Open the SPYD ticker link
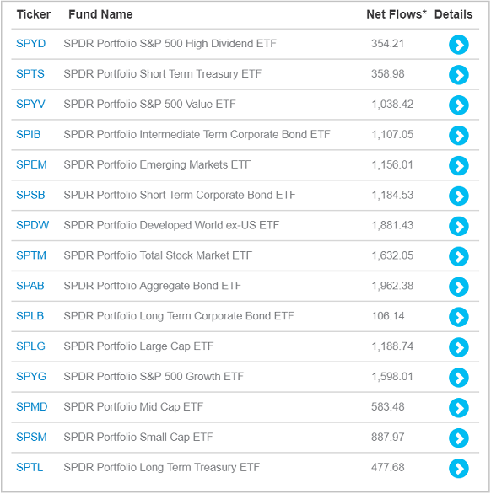This screenshot has height=494, width=491. point(30,44)
